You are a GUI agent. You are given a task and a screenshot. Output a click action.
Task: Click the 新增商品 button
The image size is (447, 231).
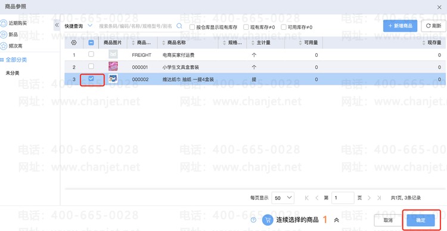[401, 26]
